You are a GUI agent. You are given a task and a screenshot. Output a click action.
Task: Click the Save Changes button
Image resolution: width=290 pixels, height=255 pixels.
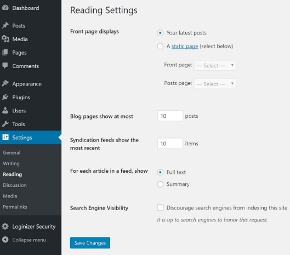pos(90,243)
